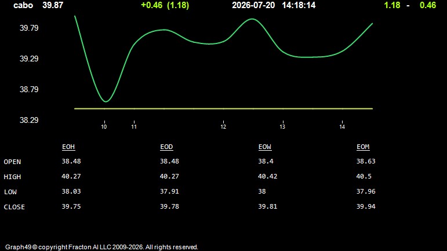Select the EOW LOW value 38
The image size is (447, 251).
tap(262, 191)
